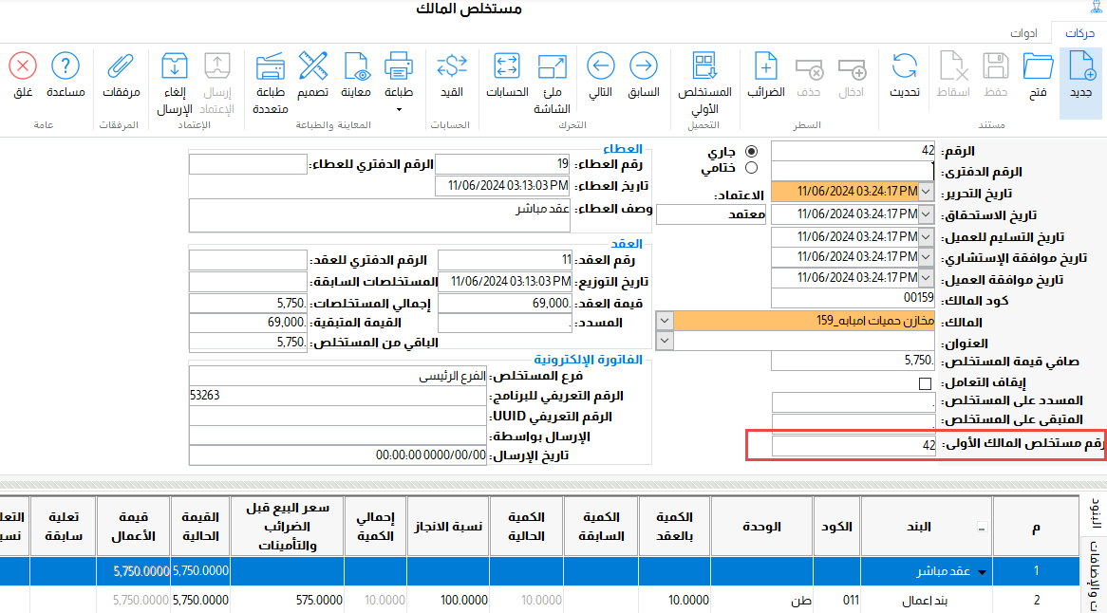This screenshot has width=1107, height=613.
Task: Go to next record with التالي arrow
Action: coord(600,67)
